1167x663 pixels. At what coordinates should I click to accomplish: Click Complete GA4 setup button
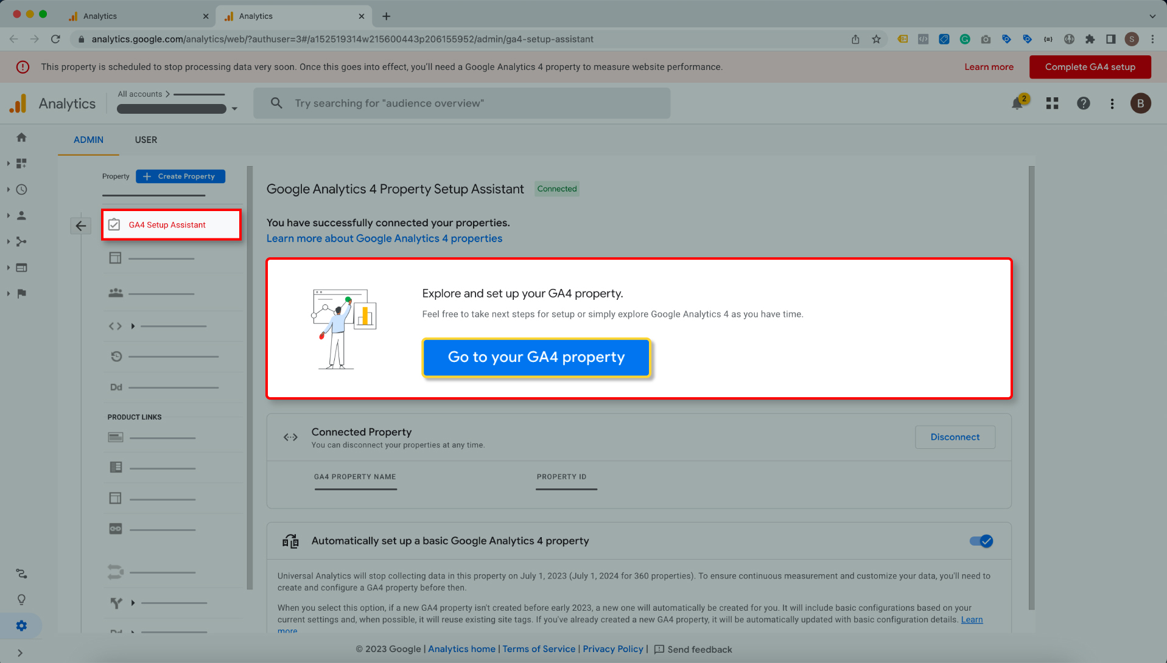[x=1090, y=67]
